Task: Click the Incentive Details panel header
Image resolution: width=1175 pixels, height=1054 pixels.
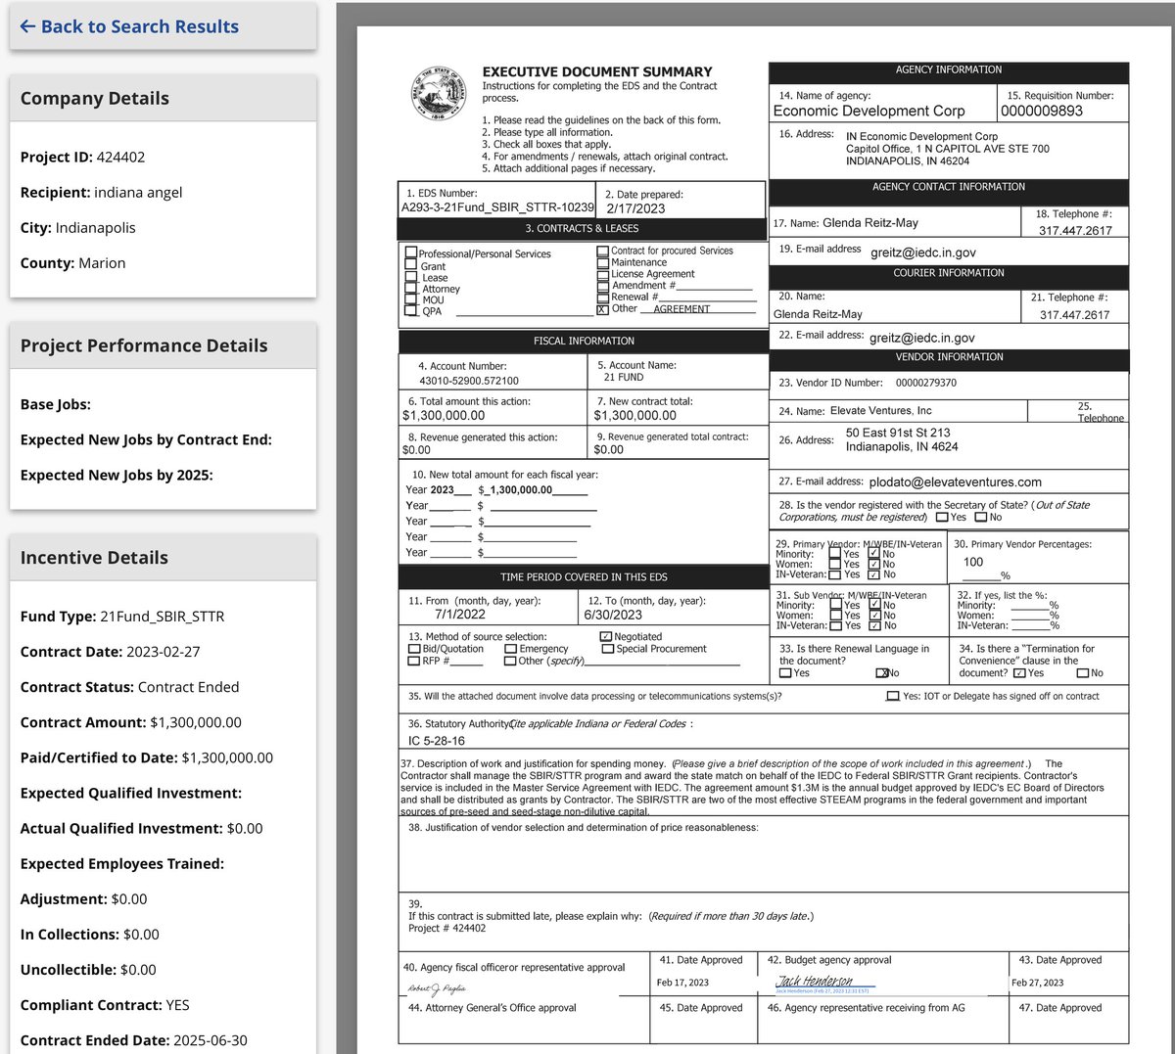Action: click(163, 558)
